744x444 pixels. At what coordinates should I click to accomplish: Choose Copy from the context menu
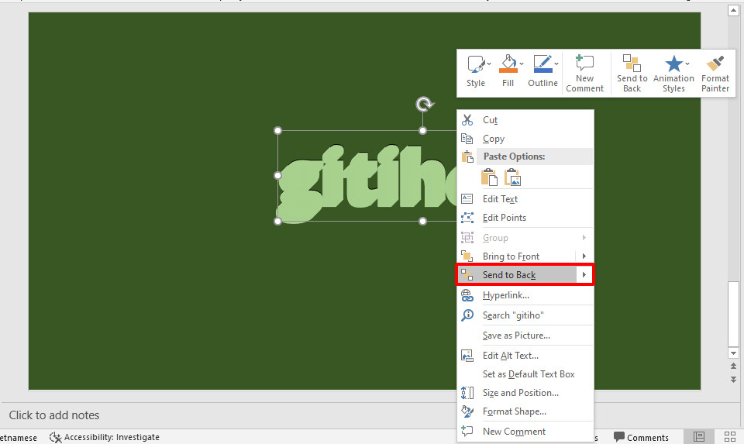coord(525,139)
